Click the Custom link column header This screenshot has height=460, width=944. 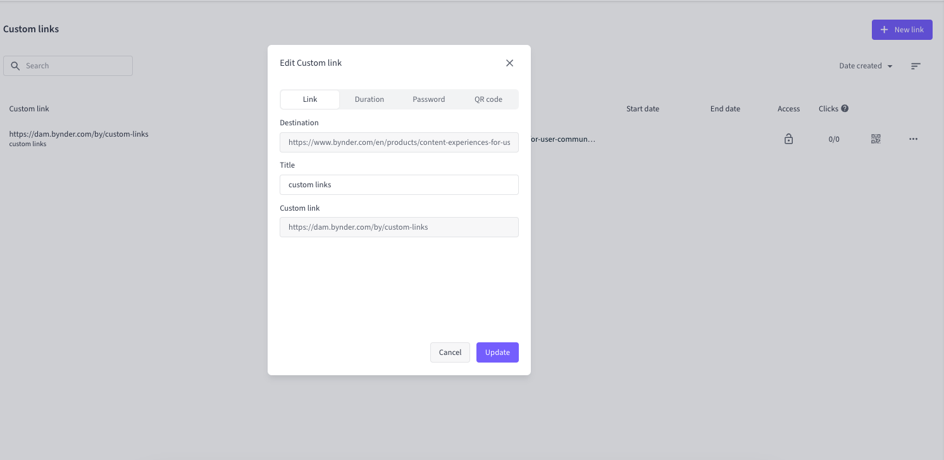click(x=29, y=109)
